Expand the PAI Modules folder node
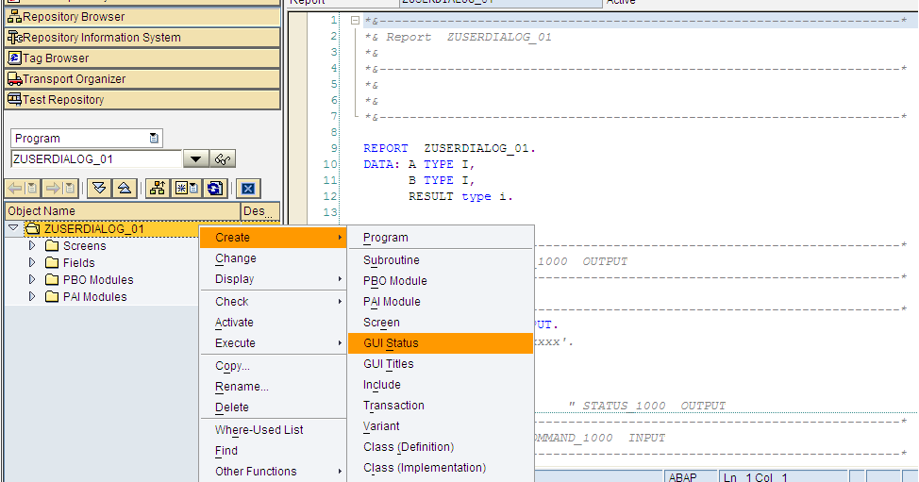The height and width of the screenshot is (482, 919). tap(32, 296)
